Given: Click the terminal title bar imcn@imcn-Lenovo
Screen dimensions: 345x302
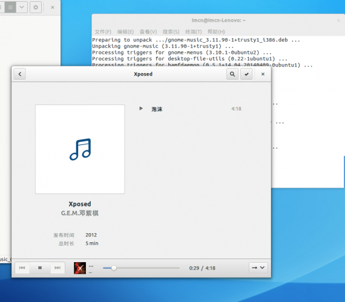Looking at the screenshot, I should (218, 21).
